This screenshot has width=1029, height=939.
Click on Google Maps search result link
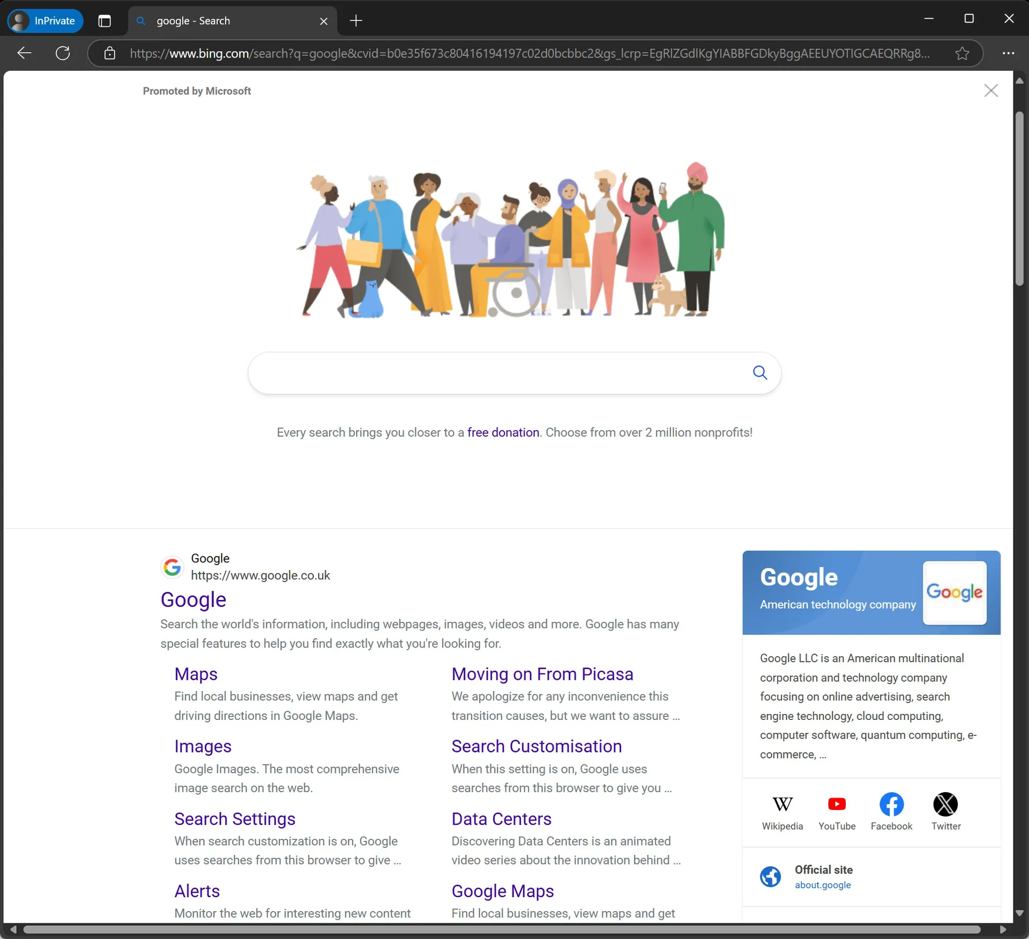502,891
